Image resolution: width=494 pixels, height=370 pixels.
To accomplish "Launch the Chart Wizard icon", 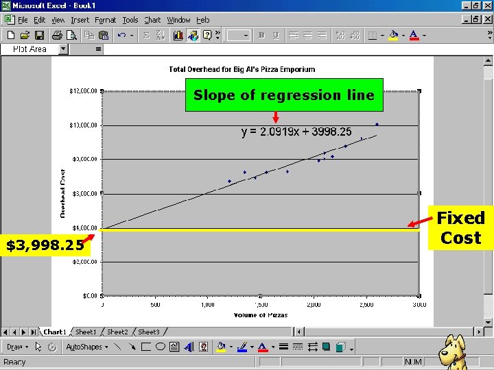I will pos(178,35).
